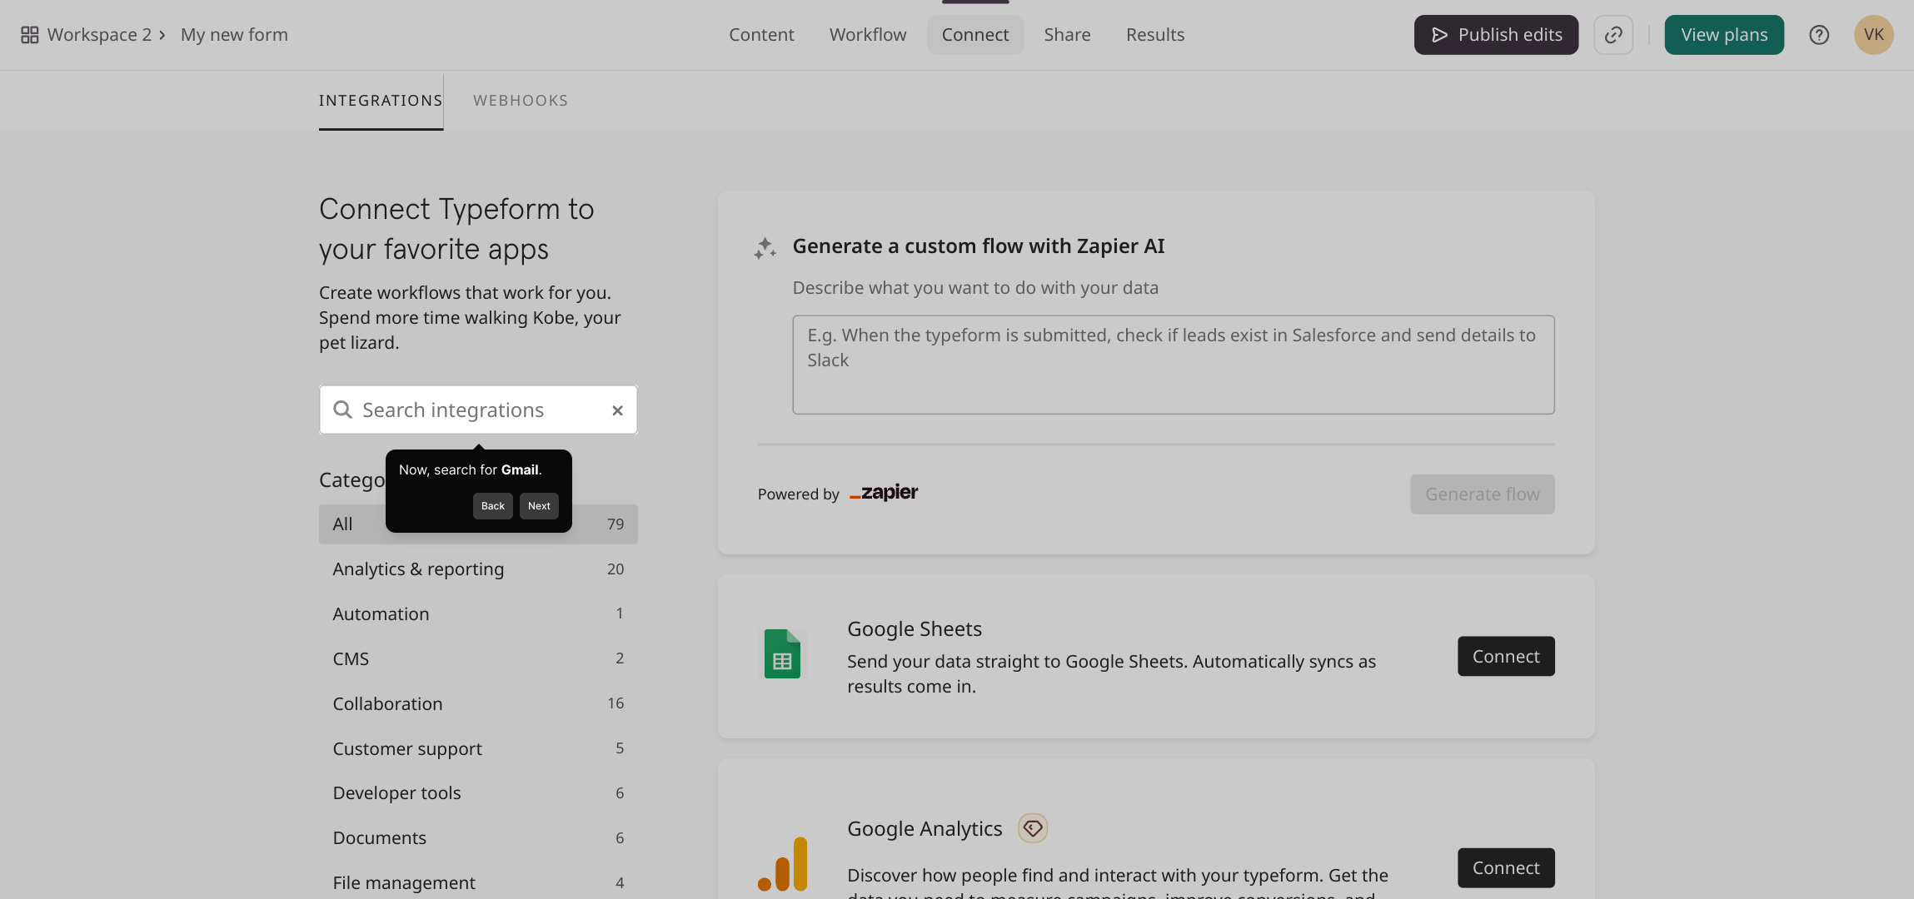The height and width of the screenshot is (899, 1914).
Task: Switch to the Webhooks sub-tab
Action: point(521,101)
